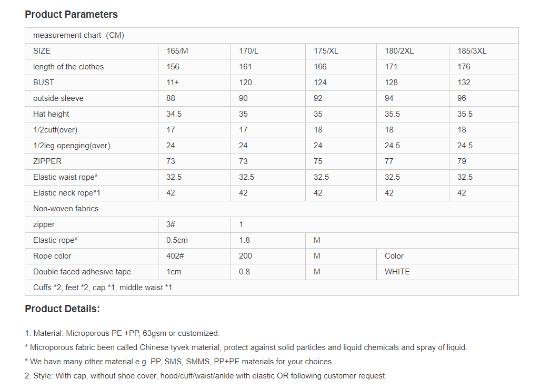The width and height of the screenshot is (541, 390).
Task: Click the 11+ bust value cell
Action: coord(173,83)
